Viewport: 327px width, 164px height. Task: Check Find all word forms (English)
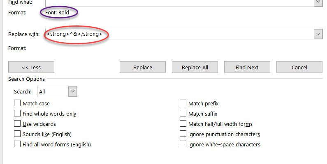click(x=17, y=144)
